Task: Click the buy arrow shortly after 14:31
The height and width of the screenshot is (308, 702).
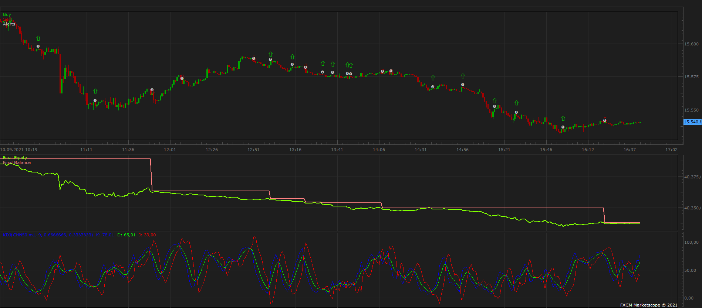Action: [x=433, y=78]
